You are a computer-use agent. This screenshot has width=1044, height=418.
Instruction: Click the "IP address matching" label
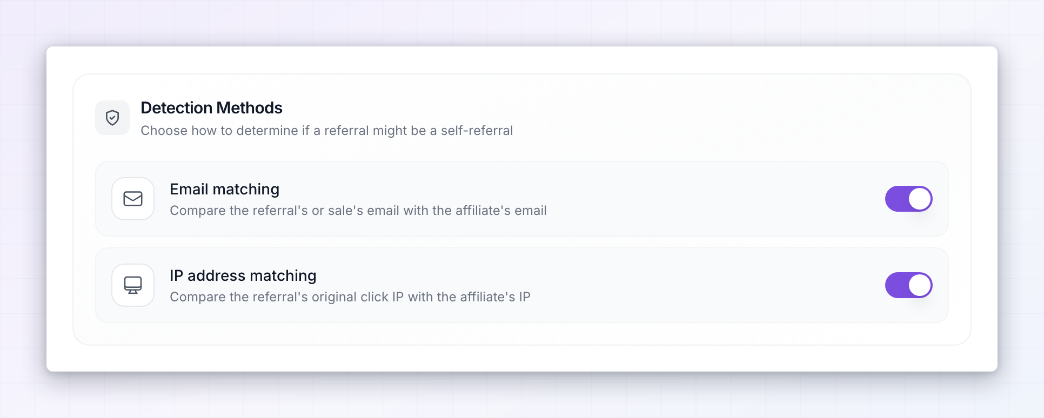click(243, 275)
